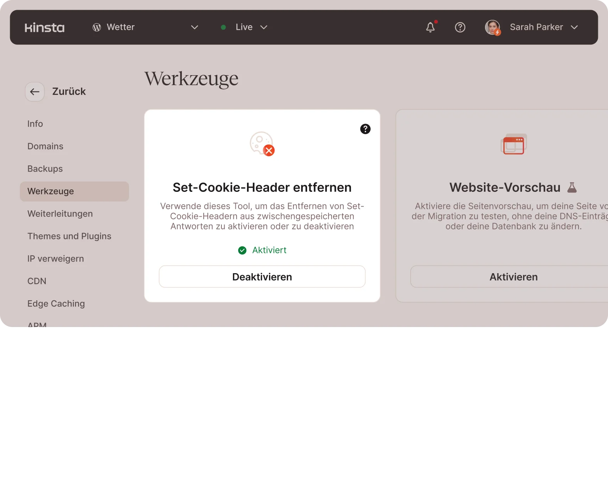Open Backups section
608x496 pixels.
tap(45, 169)
